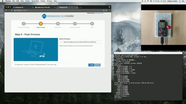Click the 'Connecting to ESP32 ROM' terminal line
186x104 pixels.
tap(131, 57)
